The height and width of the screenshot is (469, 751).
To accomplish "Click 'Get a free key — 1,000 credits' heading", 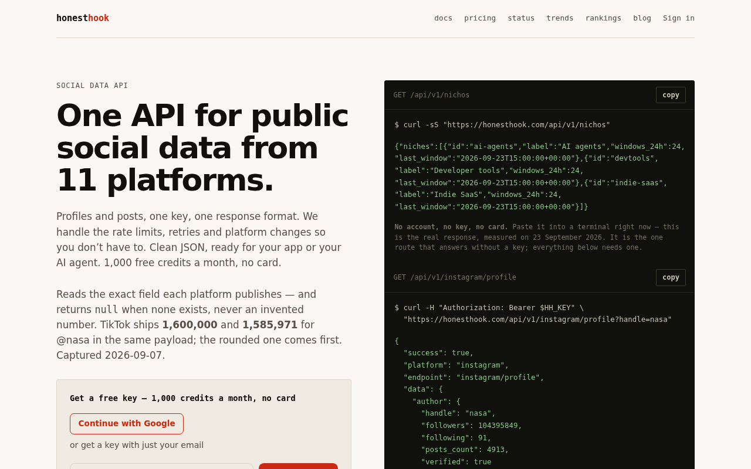I will [182, 398].
